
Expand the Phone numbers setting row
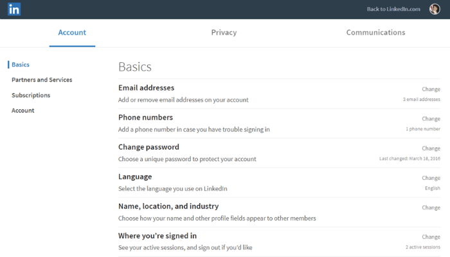(279, 123)
